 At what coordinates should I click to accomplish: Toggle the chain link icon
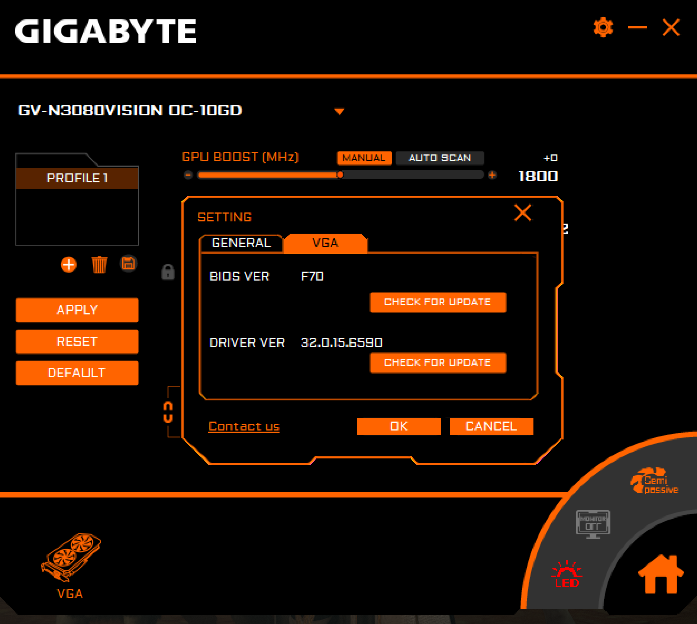[168, 412]
